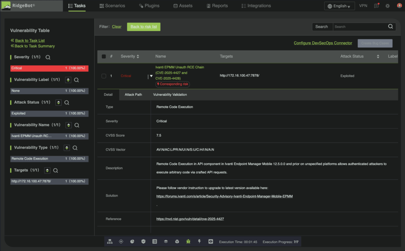Open the target crosshair icon in bottom bar
Screen dimensions: 405x251
coord(121,242)
